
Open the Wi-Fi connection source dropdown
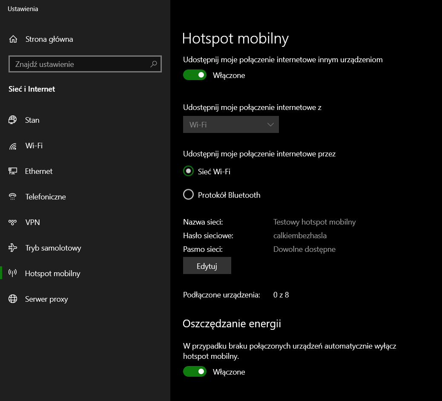230,124
